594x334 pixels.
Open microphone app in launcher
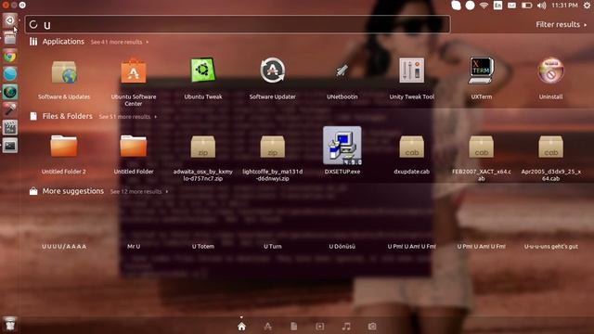(x=10, y=109)
